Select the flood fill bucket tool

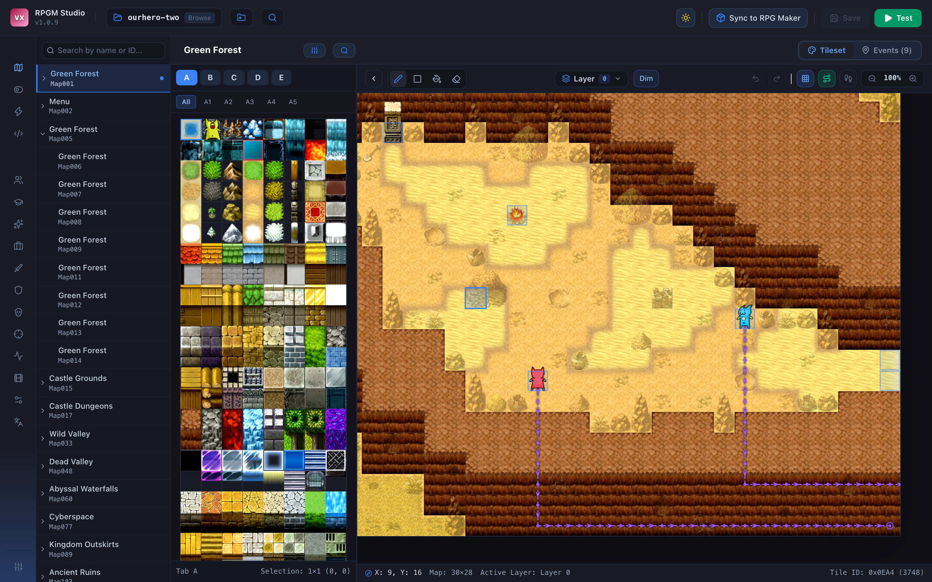437,79
